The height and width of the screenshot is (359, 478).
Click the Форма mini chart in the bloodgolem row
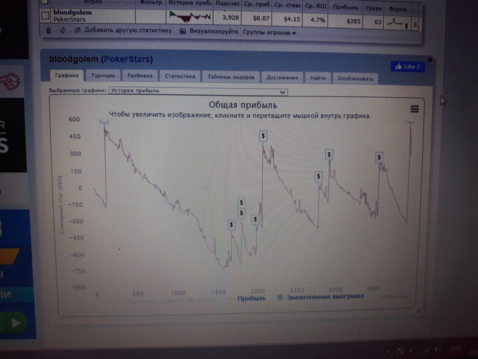coord(397,23)
